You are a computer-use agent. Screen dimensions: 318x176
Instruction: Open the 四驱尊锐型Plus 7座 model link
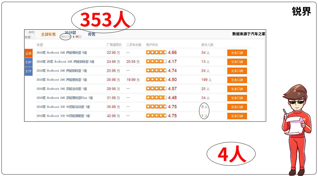pos(65,98)
